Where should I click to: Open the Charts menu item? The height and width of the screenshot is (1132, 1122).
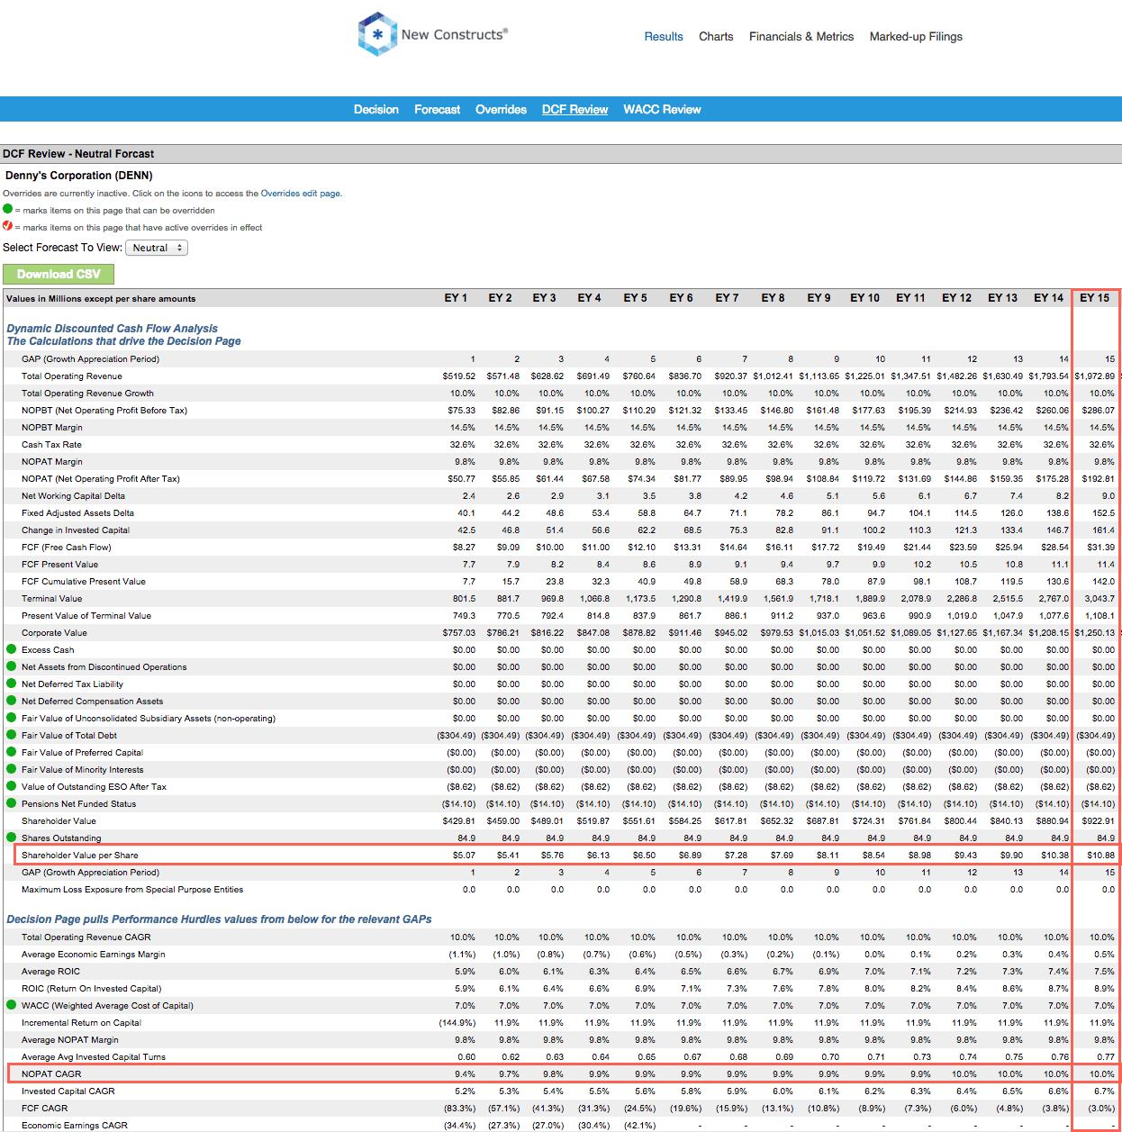[716, 37]
